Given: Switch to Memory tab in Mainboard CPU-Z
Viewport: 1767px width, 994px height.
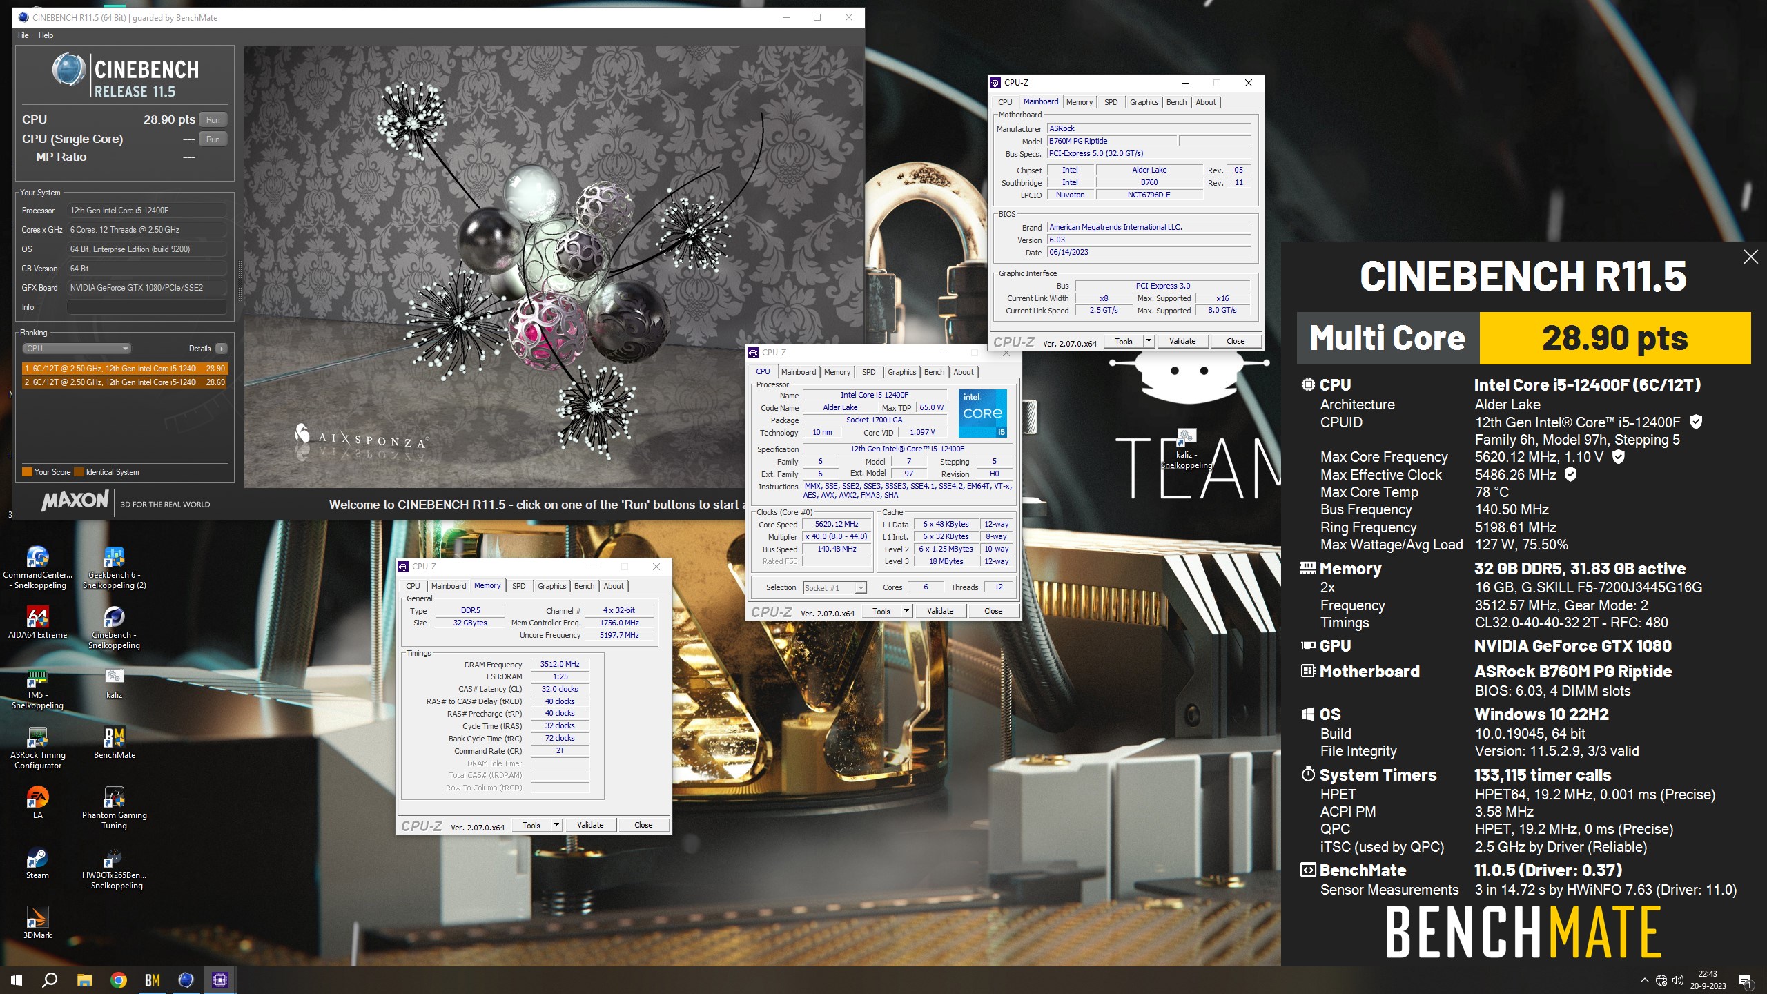Looking at the screenshot, I should (1080, 102).
